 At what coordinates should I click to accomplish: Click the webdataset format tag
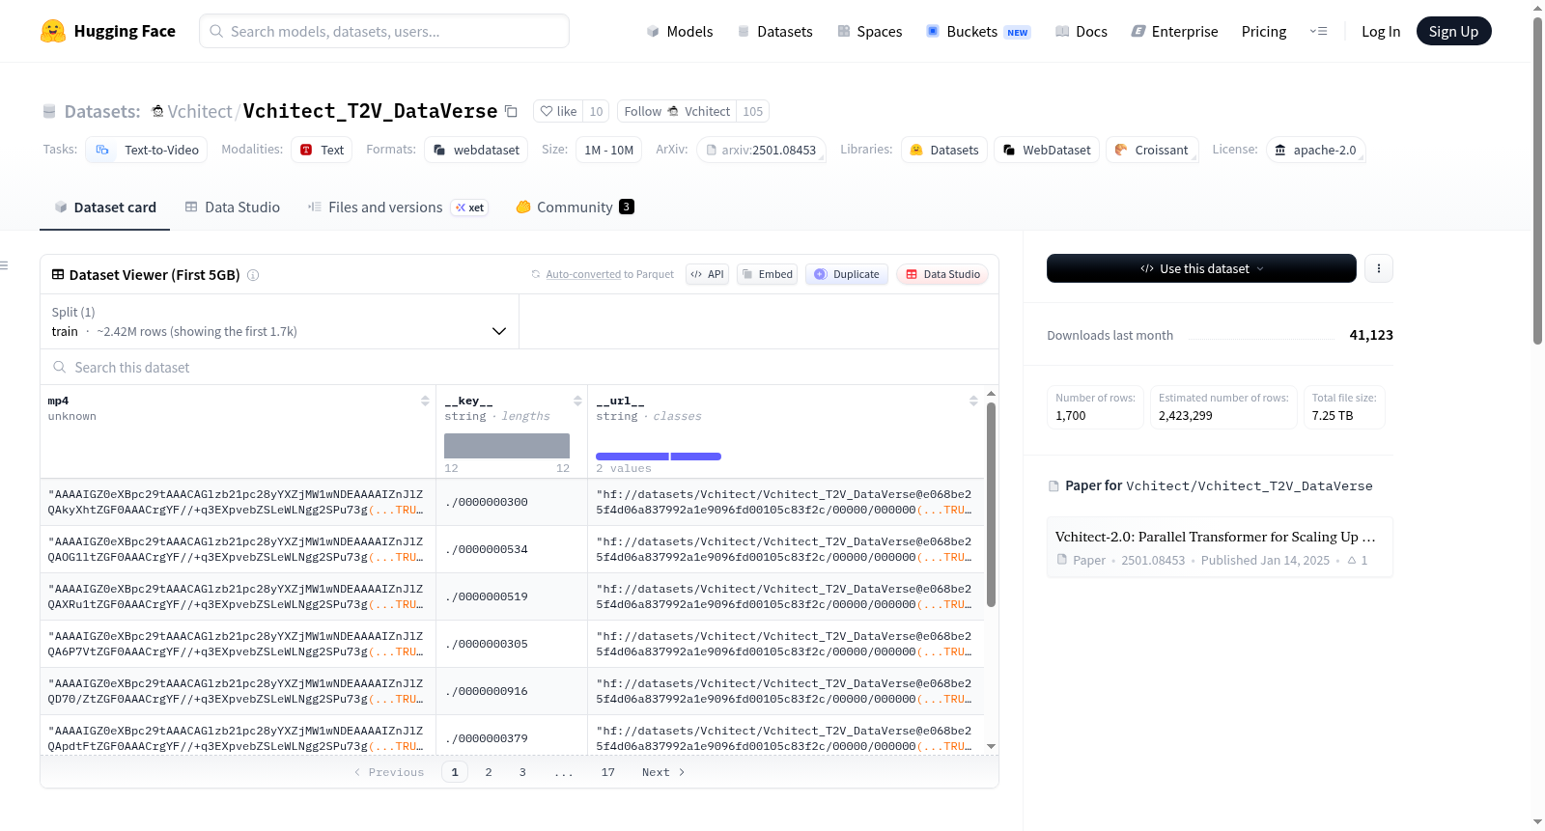[x=476, y=150]
